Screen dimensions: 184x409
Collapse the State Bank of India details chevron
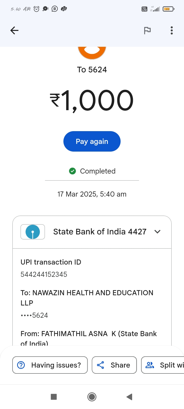click(x=157, y=232)
